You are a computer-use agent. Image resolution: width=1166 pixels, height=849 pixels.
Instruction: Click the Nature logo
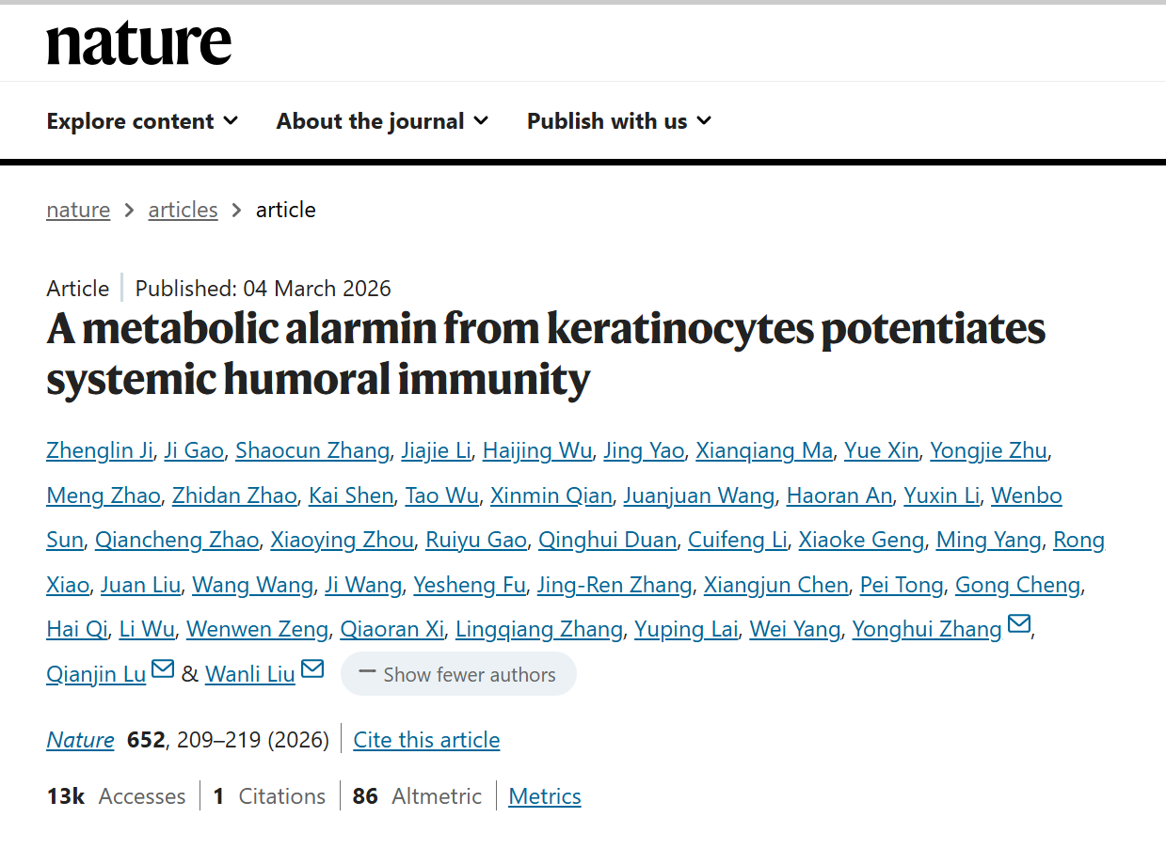tap(138, 43)
